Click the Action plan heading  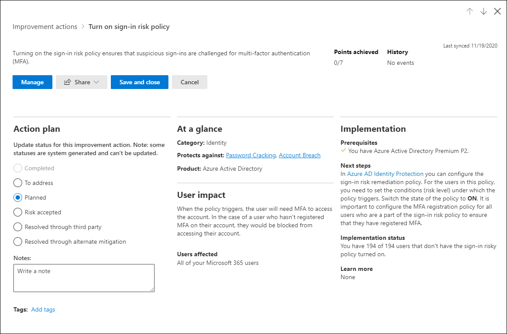(x=37, y=129)
